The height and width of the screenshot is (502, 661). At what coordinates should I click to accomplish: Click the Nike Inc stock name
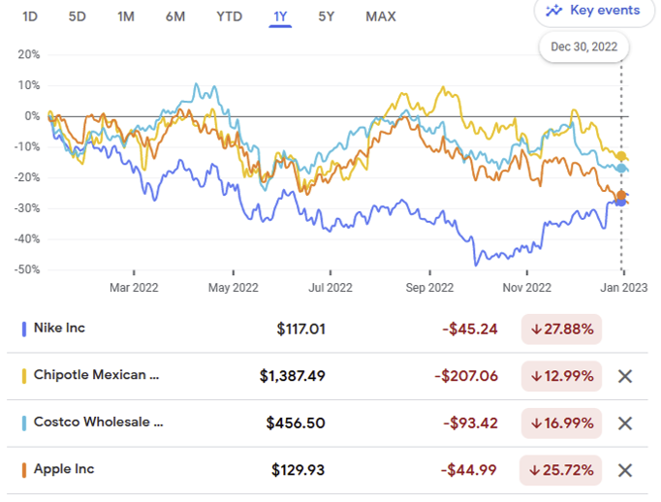click(59, 329)
